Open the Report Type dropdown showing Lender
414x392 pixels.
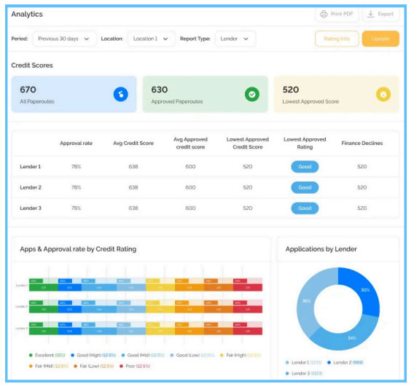click(235, 39)
